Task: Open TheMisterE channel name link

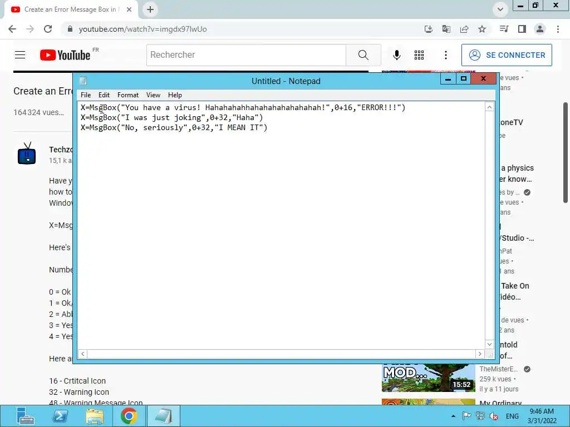Action: (x=498, y=369)
